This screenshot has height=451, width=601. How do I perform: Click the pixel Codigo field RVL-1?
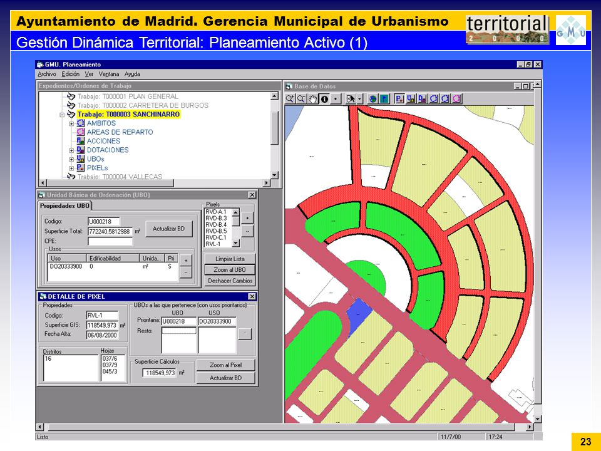point(102,316)
